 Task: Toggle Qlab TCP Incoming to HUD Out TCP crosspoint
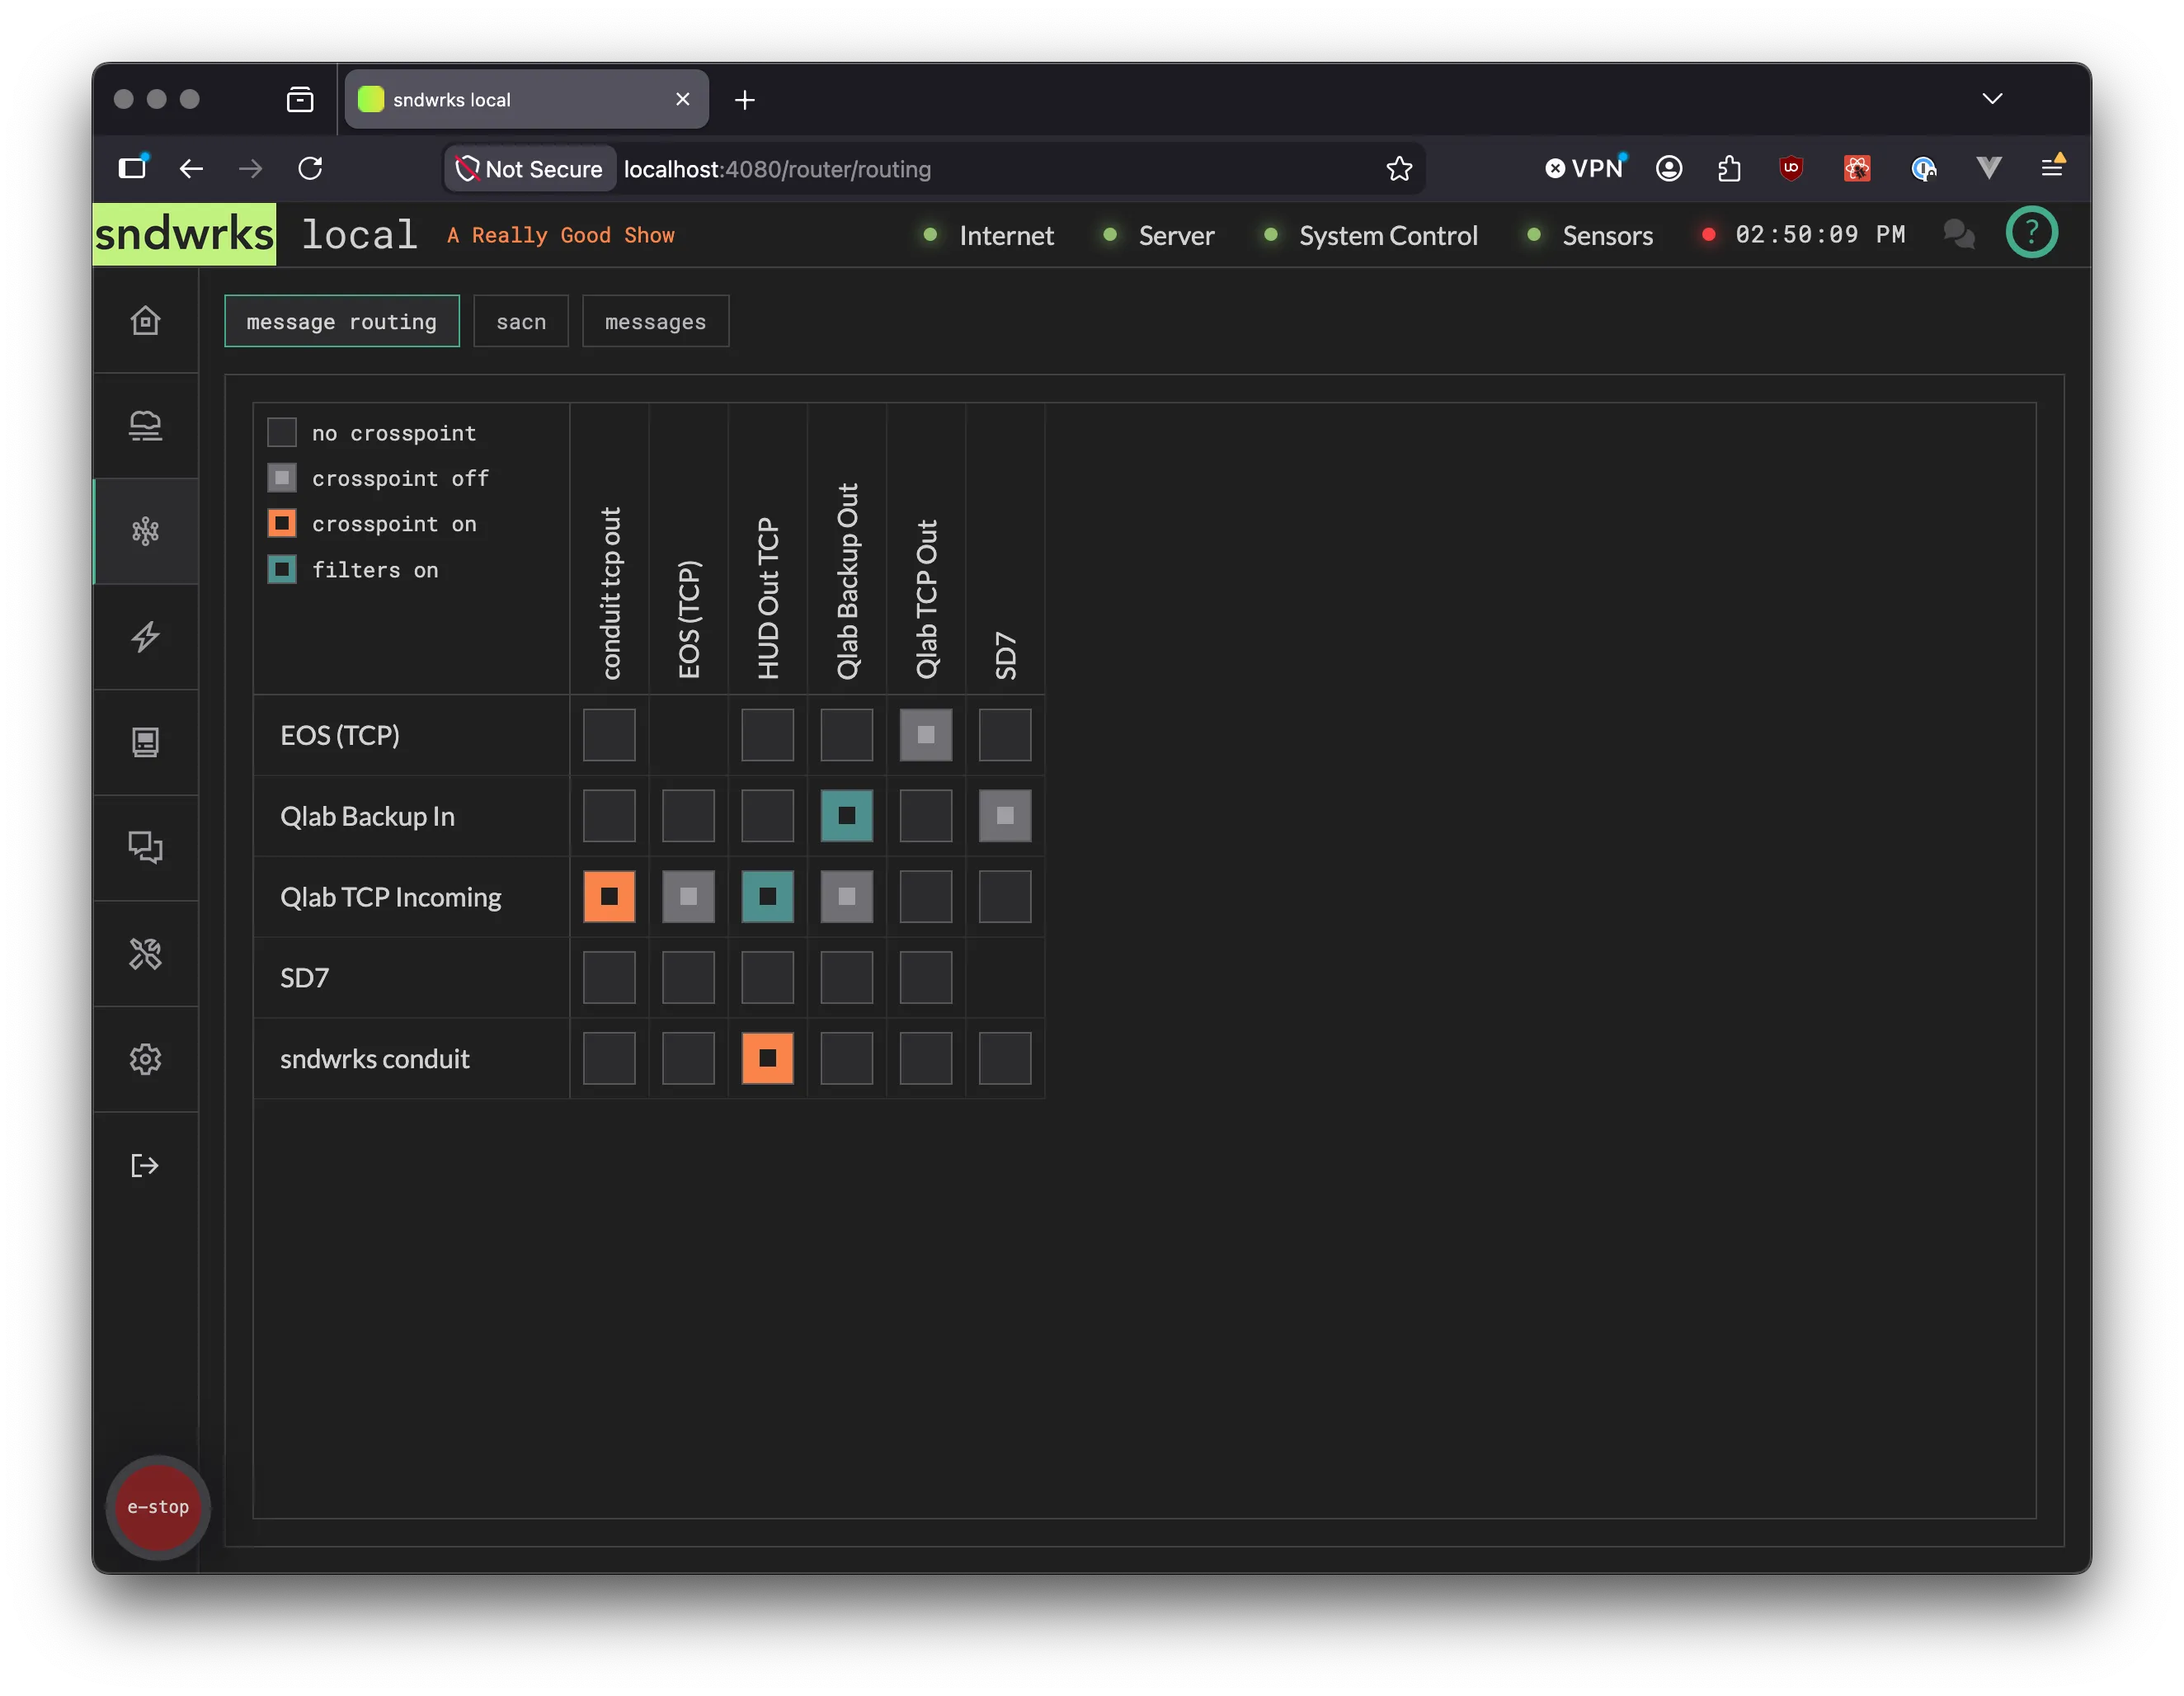click(767, 896)
